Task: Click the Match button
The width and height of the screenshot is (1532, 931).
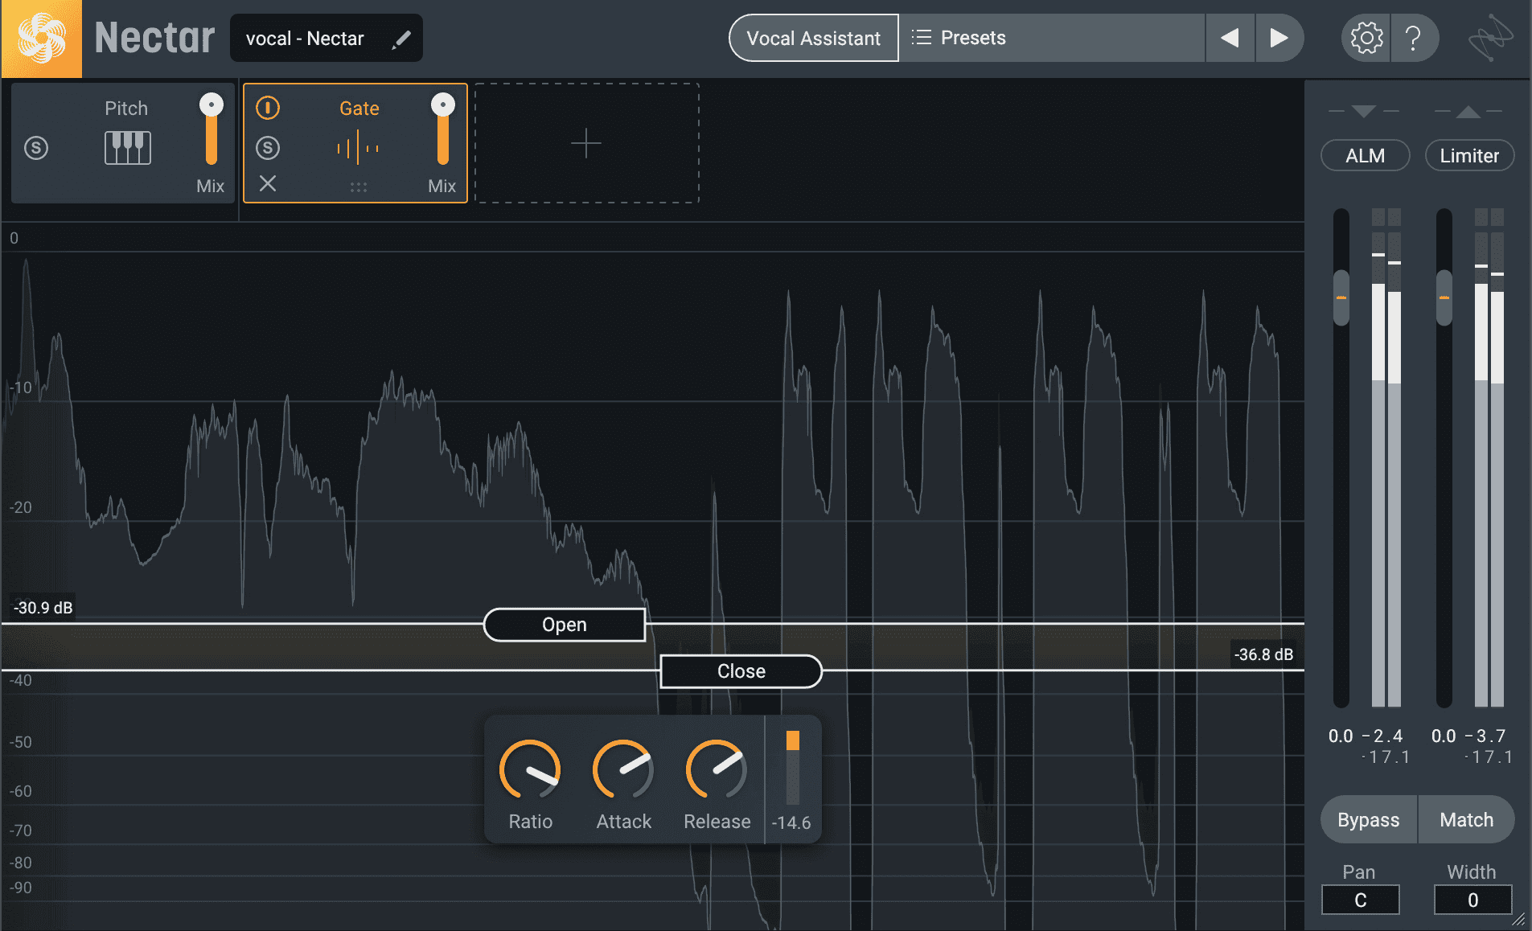Action: 1466,819
